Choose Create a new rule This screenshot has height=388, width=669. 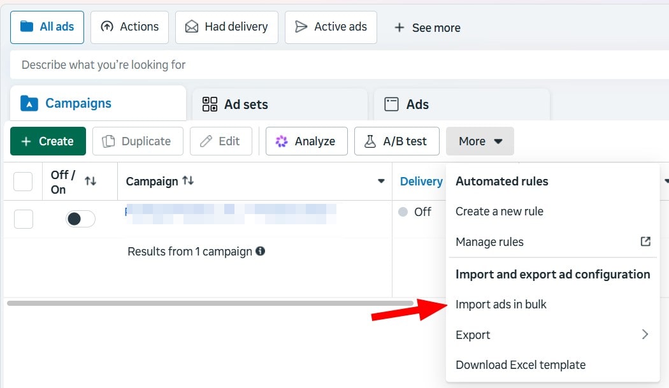499,212
